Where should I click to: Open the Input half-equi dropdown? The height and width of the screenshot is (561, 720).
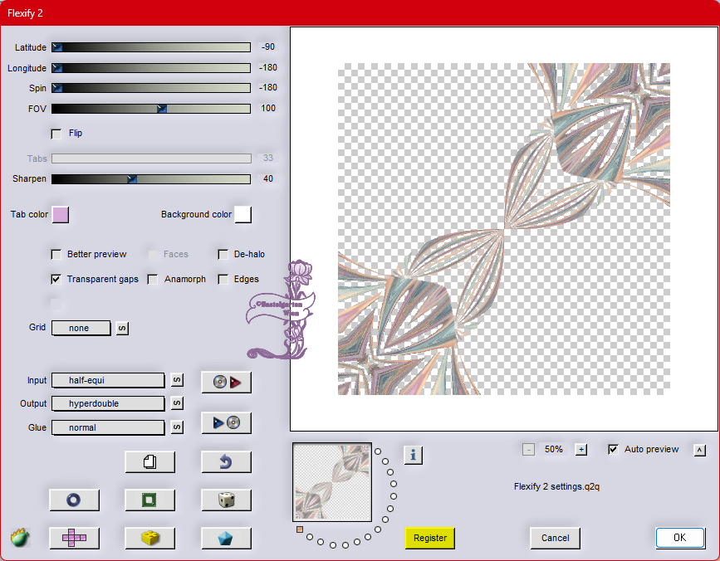click(108, 380)
